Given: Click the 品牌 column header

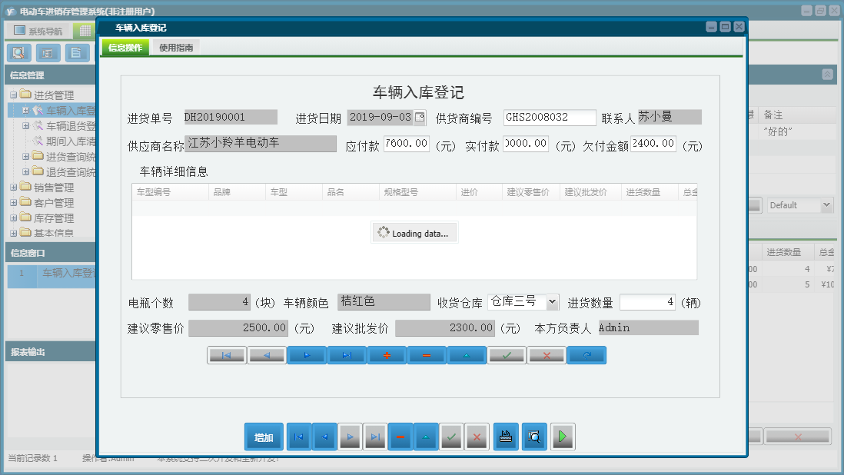Looking at the screenshot, I should [237, 192].
